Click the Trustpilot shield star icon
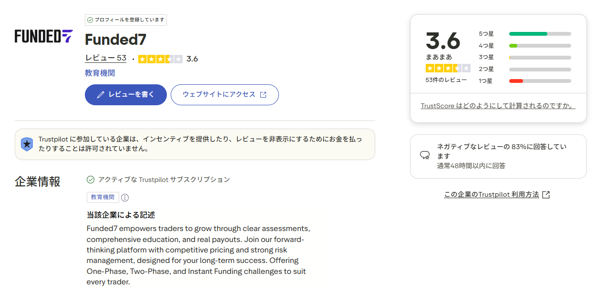The image size is (595, 302). click(x=27, y=144)
